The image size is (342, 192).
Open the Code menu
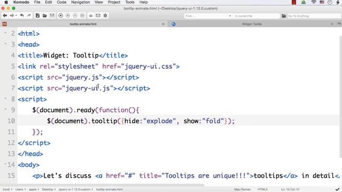61,2
